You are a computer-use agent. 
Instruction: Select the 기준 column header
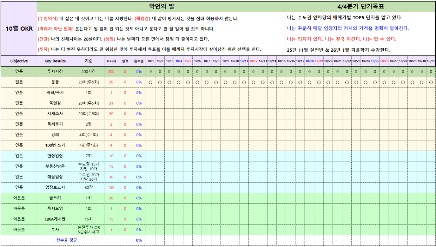89,61
